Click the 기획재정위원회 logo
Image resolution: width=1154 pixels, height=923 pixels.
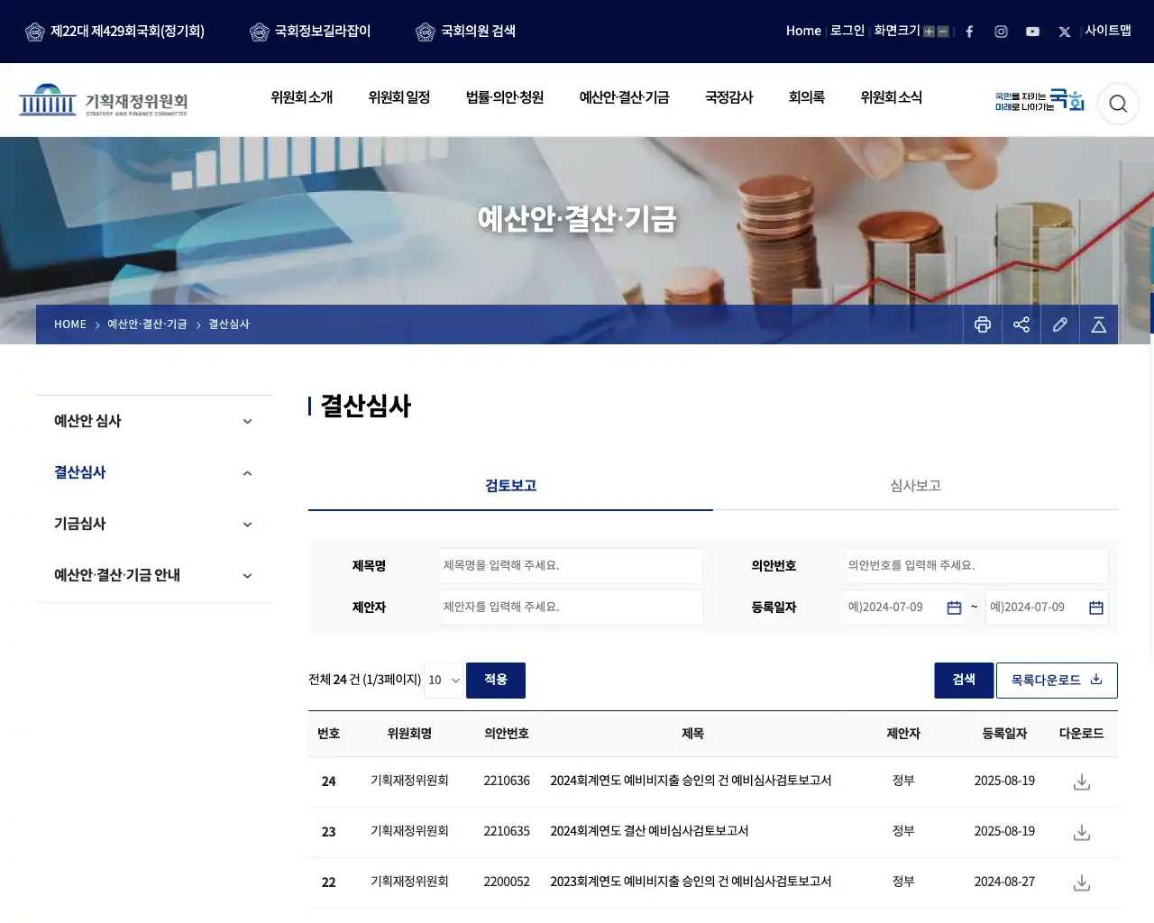click(103, 100)
